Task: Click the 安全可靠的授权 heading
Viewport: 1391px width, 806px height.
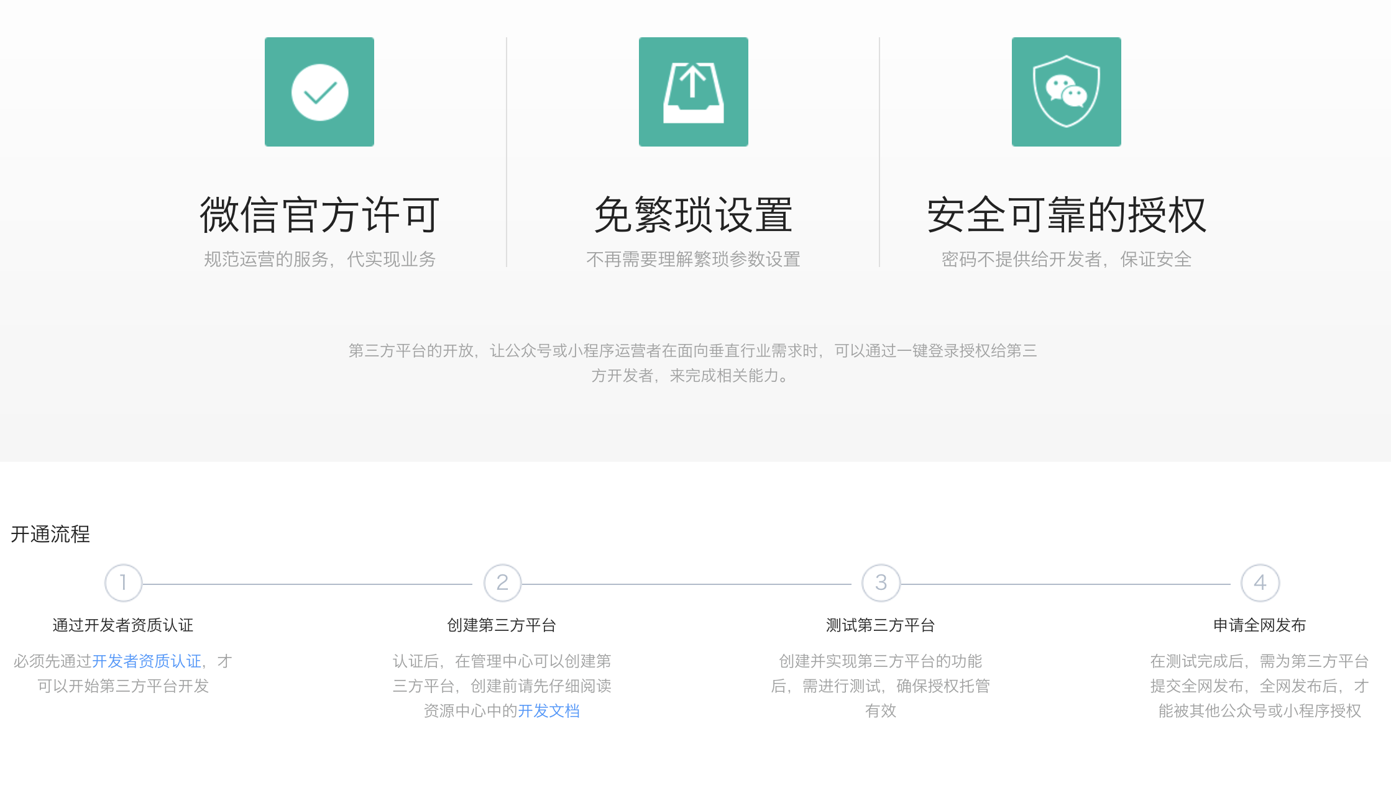Action: click(1066, 215)
